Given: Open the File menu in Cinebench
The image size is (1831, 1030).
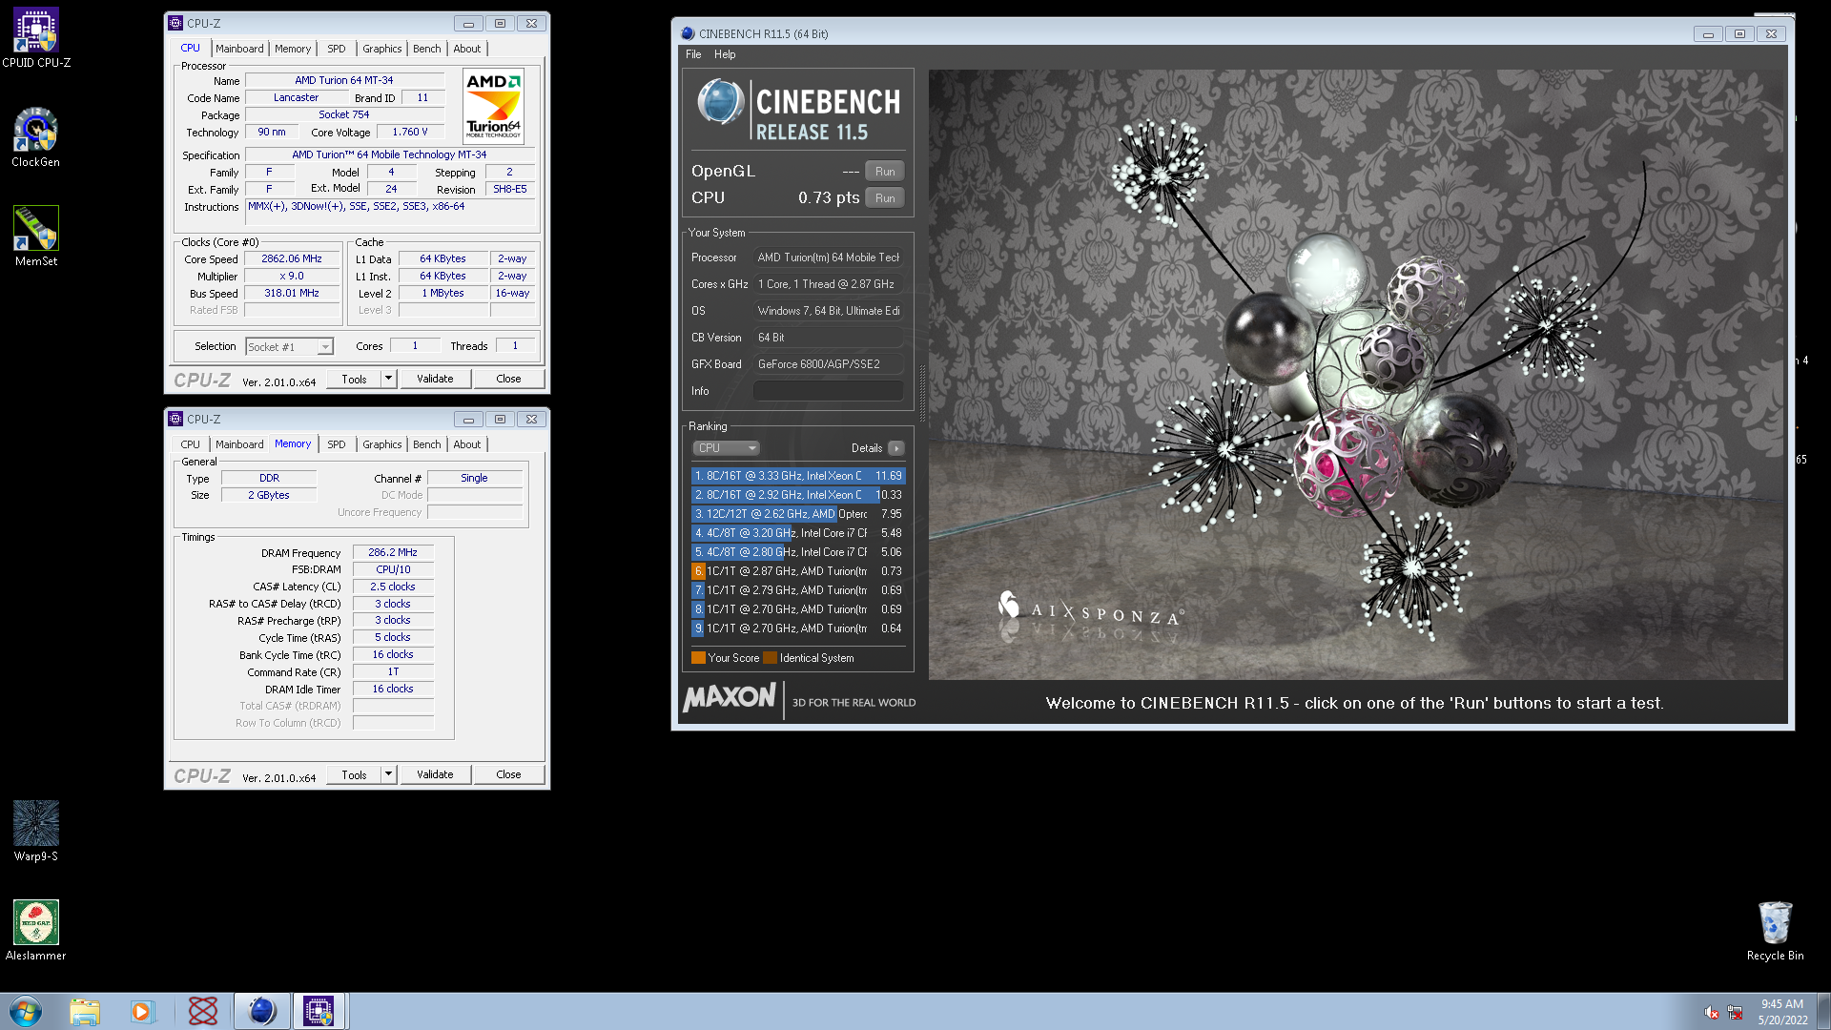Looking at the screenshot, I should tap(693, 54).
